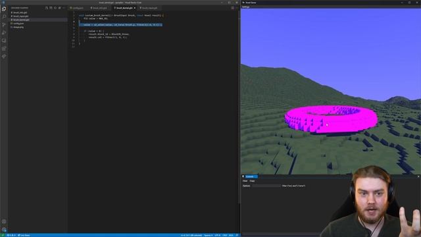
Task: Click CRLF line ending status bar entry
Action: coord(225,235)
